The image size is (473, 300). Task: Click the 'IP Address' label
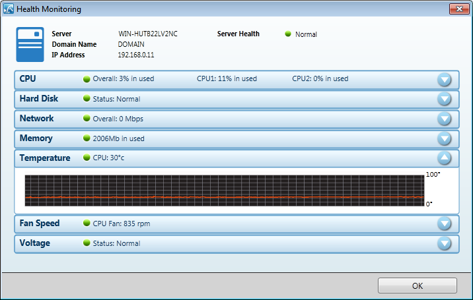coord(68,55)
